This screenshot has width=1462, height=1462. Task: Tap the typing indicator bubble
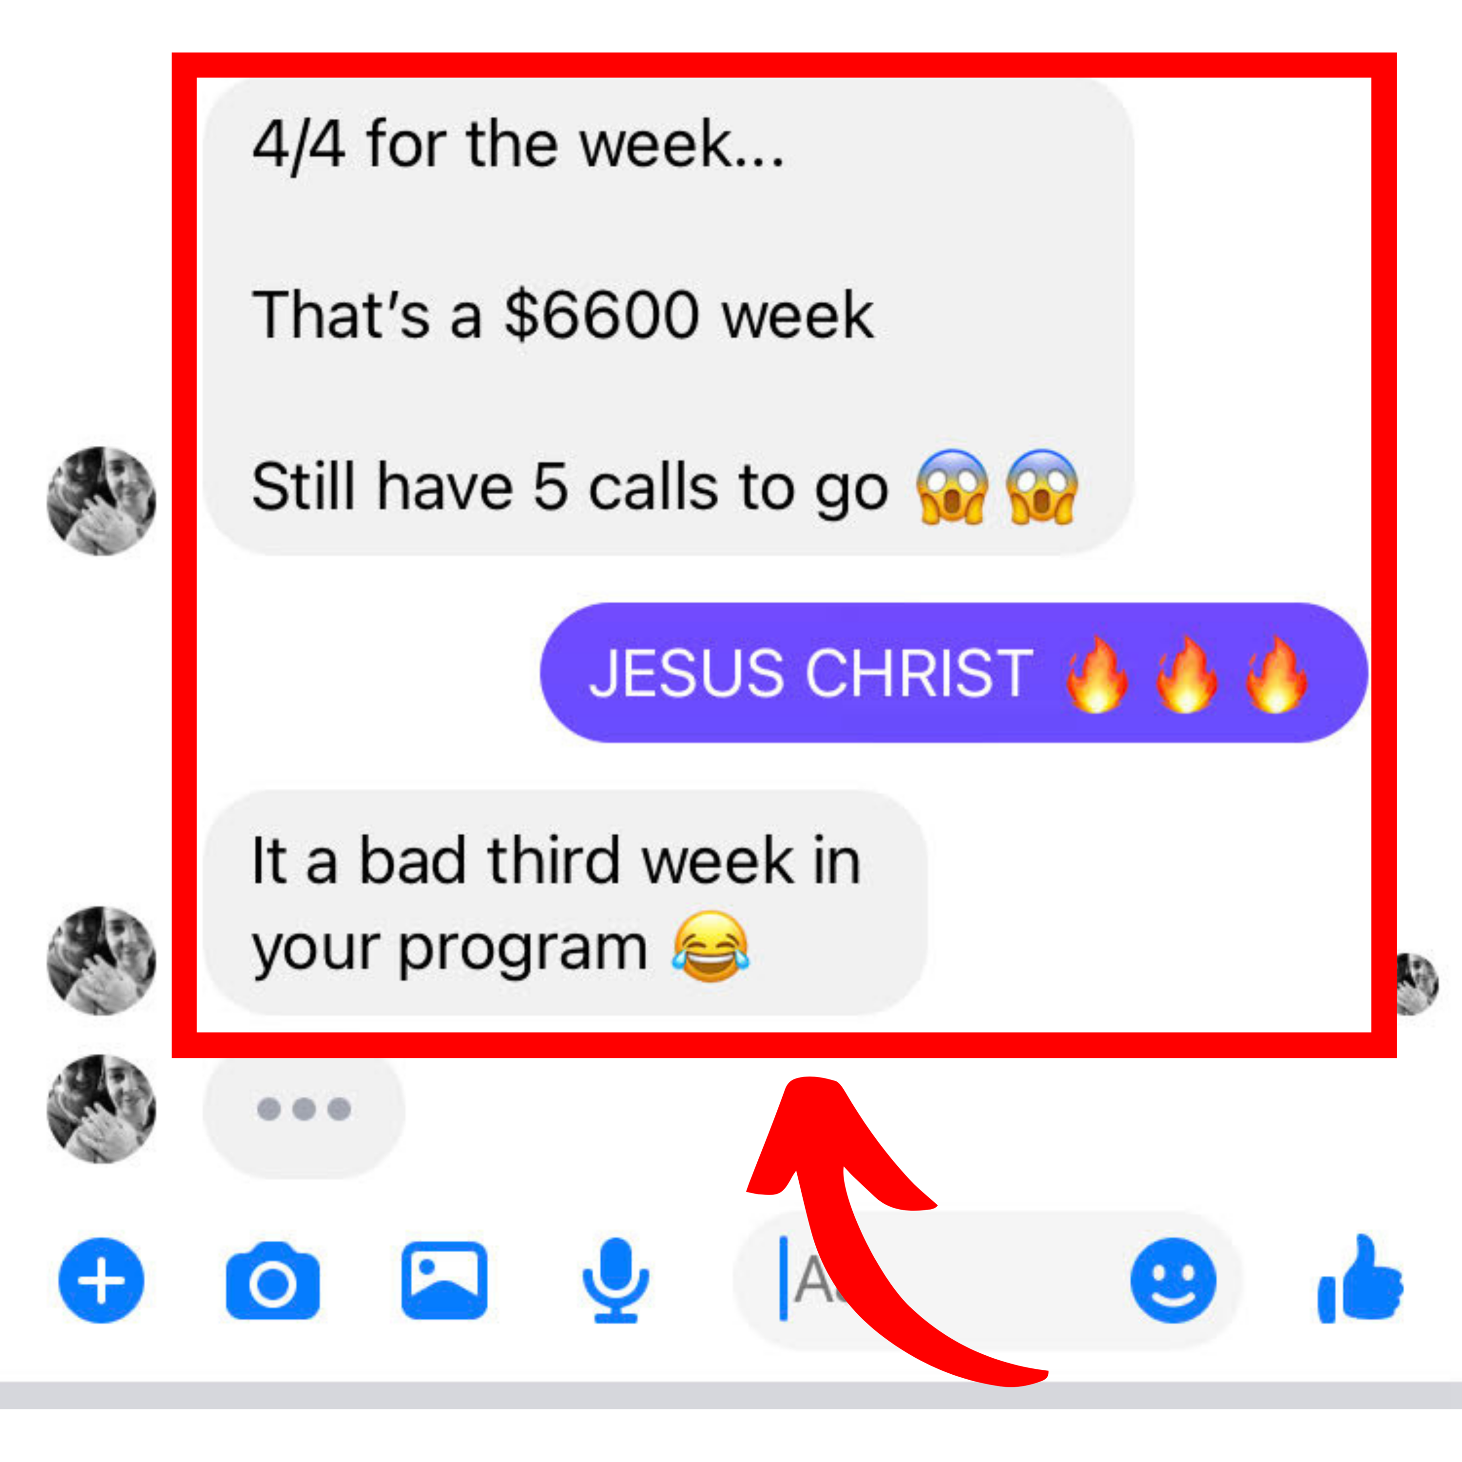(x=304, y=1109)
